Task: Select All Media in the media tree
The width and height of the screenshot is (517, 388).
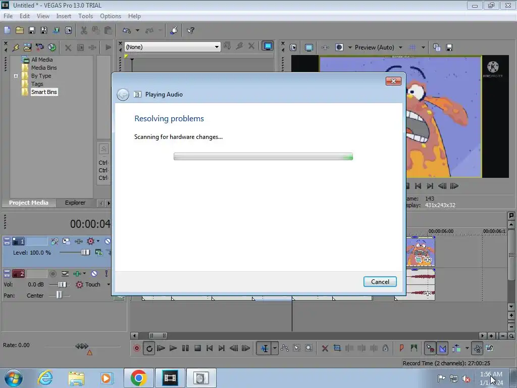Action: pyautogui.click(x=42, y=60)
